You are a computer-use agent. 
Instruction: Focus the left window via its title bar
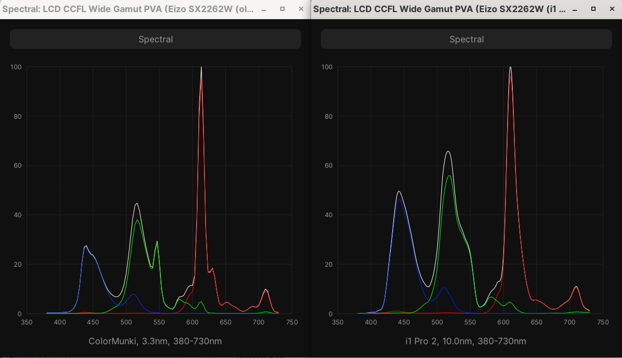tap(127, 9)
